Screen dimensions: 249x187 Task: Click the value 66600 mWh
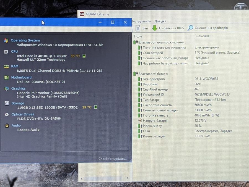coord(203,105)
